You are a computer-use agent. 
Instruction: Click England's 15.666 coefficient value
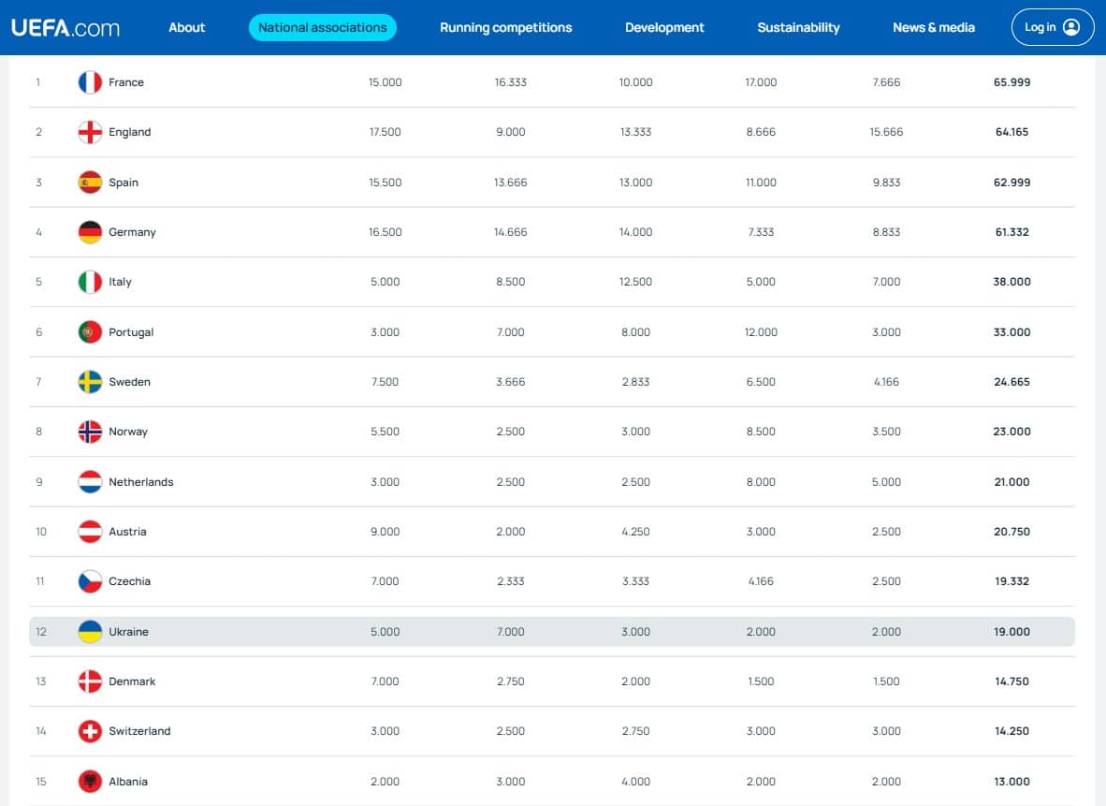886,132
